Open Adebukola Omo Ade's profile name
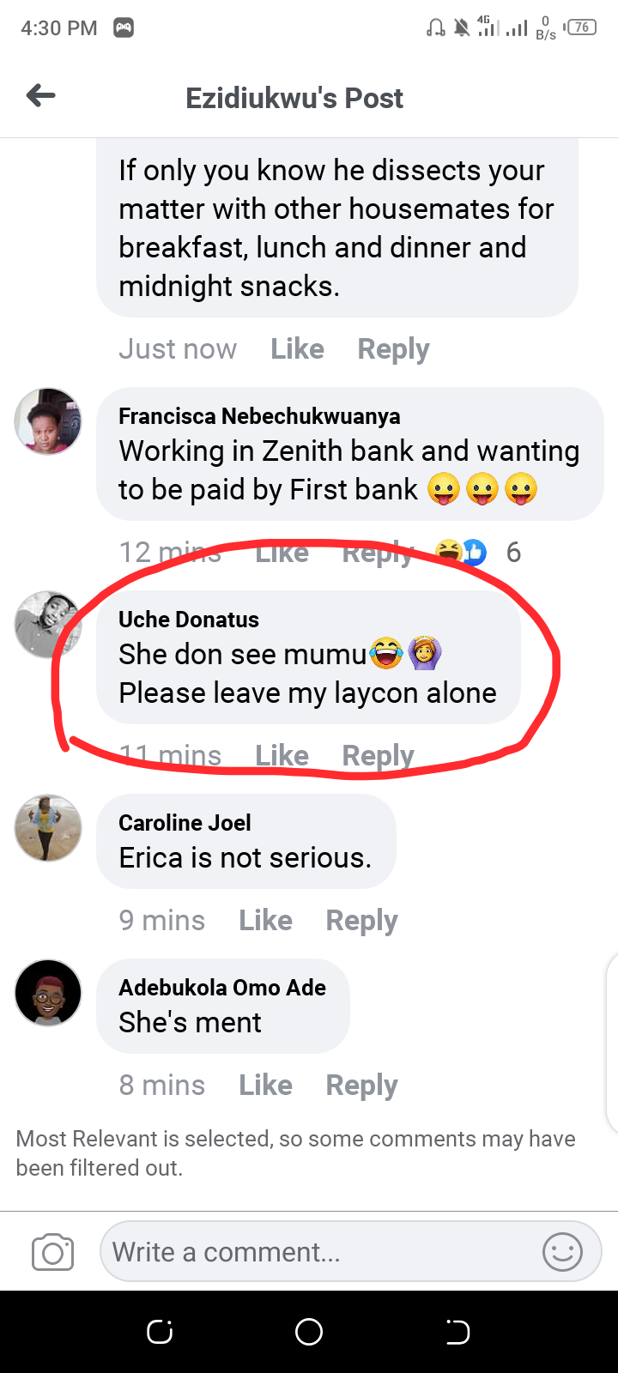The width and height of the screenshot is (618, 1373). tap(223, 987)
